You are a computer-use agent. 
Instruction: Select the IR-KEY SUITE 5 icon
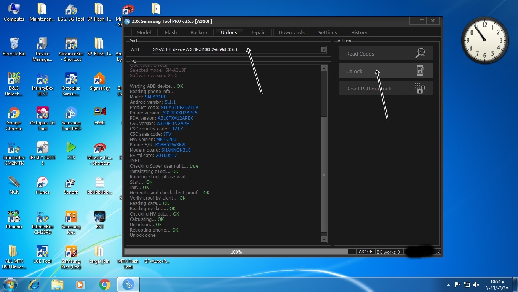pos(42,153)
